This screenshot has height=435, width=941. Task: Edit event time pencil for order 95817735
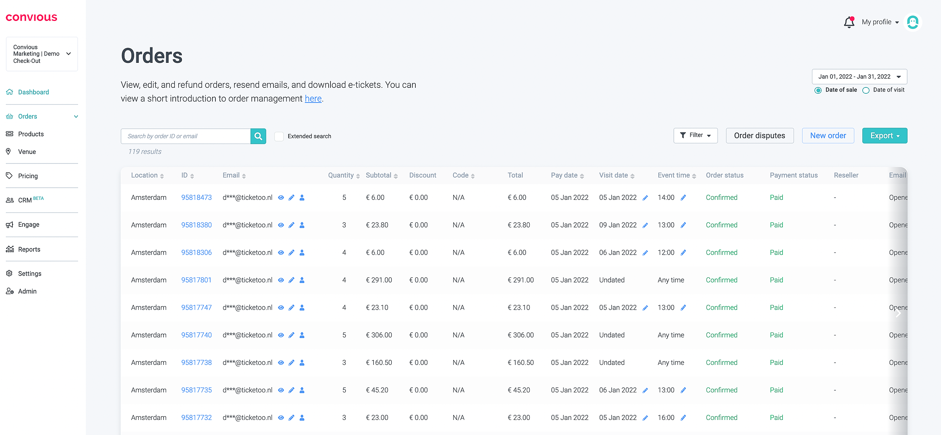[x=683, y=390]
